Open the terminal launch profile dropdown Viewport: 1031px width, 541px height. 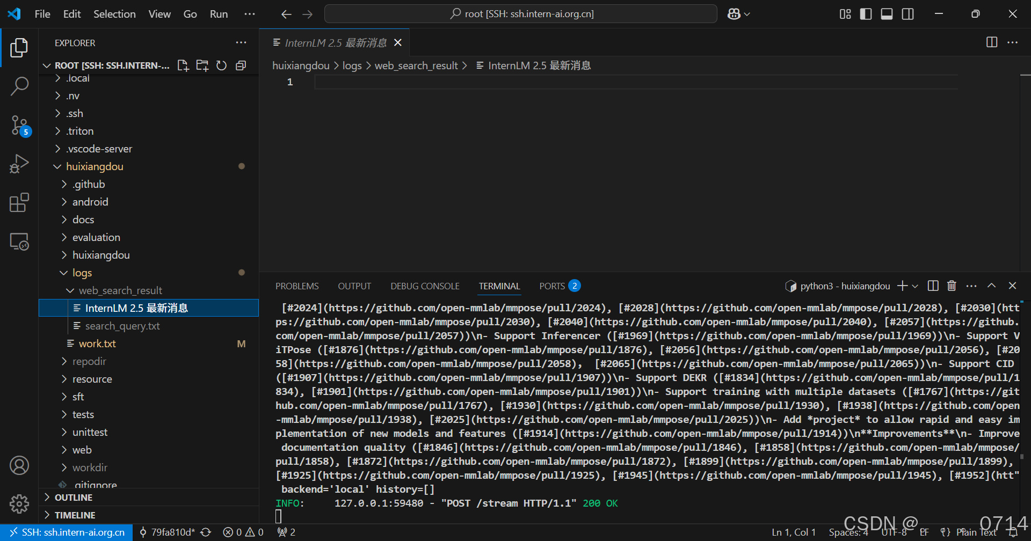(x=915, y=286)
